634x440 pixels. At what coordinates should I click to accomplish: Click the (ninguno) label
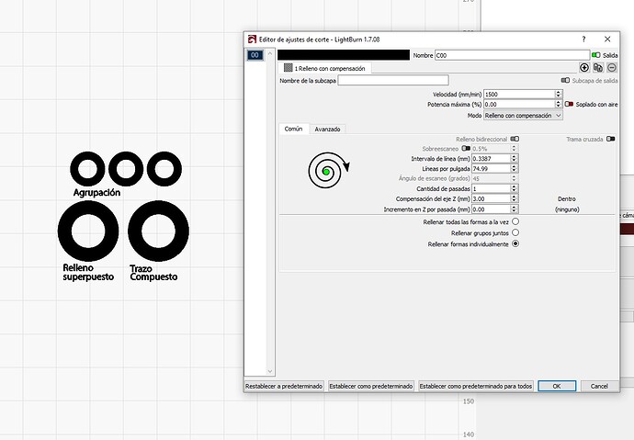567,209
